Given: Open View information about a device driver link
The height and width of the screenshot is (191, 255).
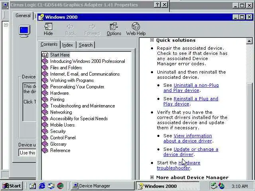Looking at the screenshot, I should (188, 138).
